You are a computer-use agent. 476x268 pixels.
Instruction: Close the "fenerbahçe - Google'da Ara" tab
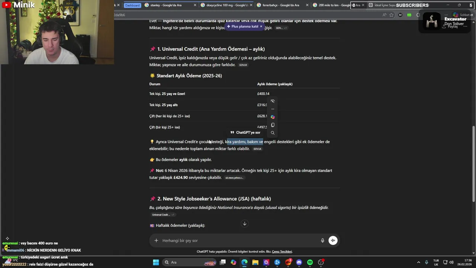(x=307, y=5)
